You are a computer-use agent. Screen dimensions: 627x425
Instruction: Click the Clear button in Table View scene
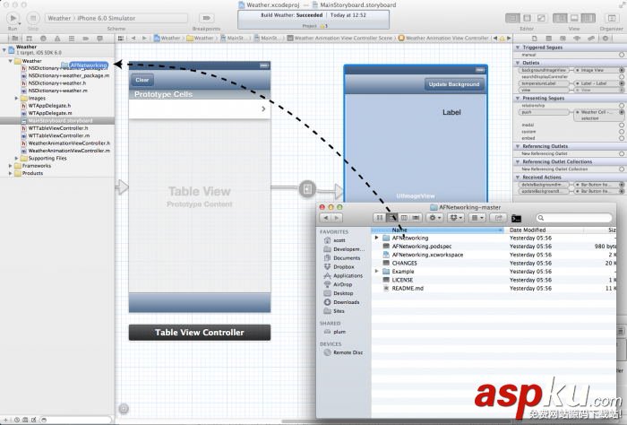(142, 80)
